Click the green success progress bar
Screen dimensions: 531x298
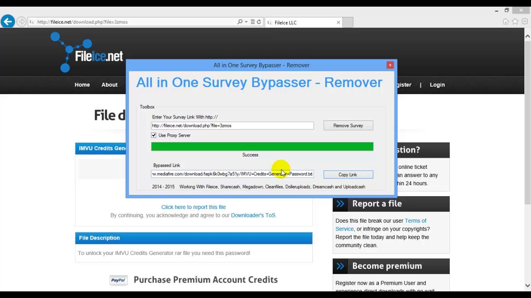pos(262,147)
